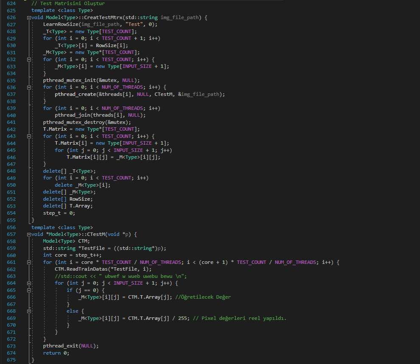Collapse the inner j loop at line 664
The height and width of the screenshot is (364, 420).
[29, 283]
